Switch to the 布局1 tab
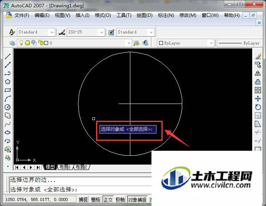 [x=65, y=167]
